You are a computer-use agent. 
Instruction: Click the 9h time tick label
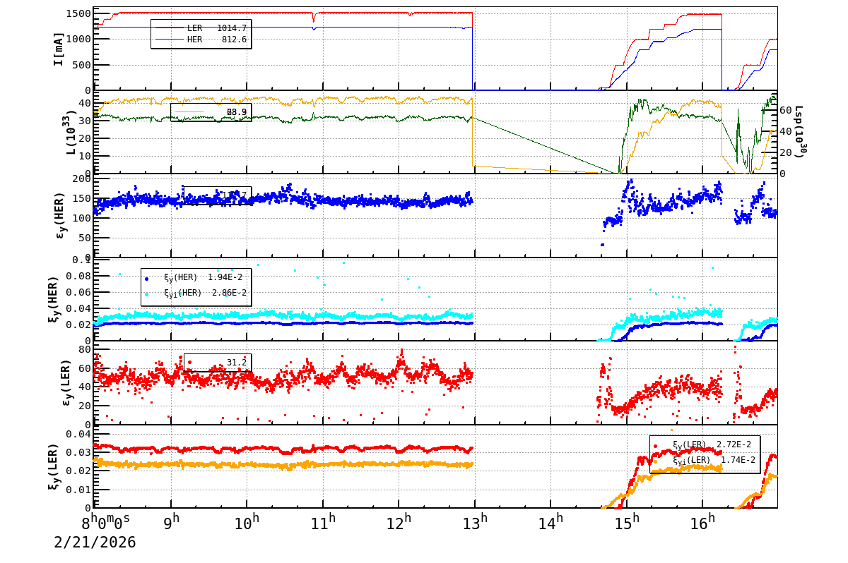[172, 523]
